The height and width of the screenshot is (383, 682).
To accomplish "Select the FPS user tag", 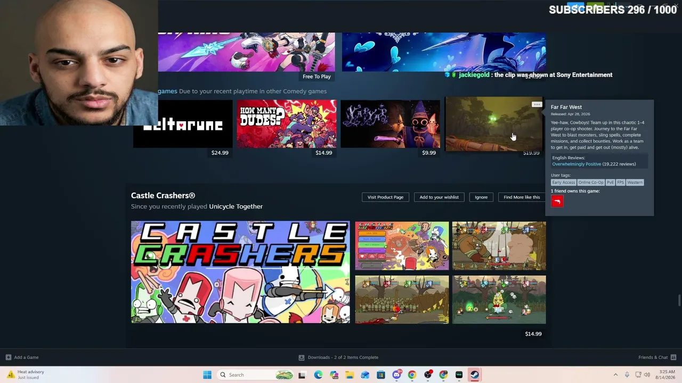I will click(620, 182).
